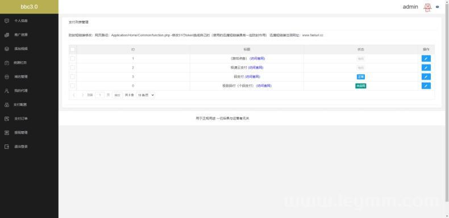
Task: Click the blue status badge in row 3
Action: click(360, 77)
